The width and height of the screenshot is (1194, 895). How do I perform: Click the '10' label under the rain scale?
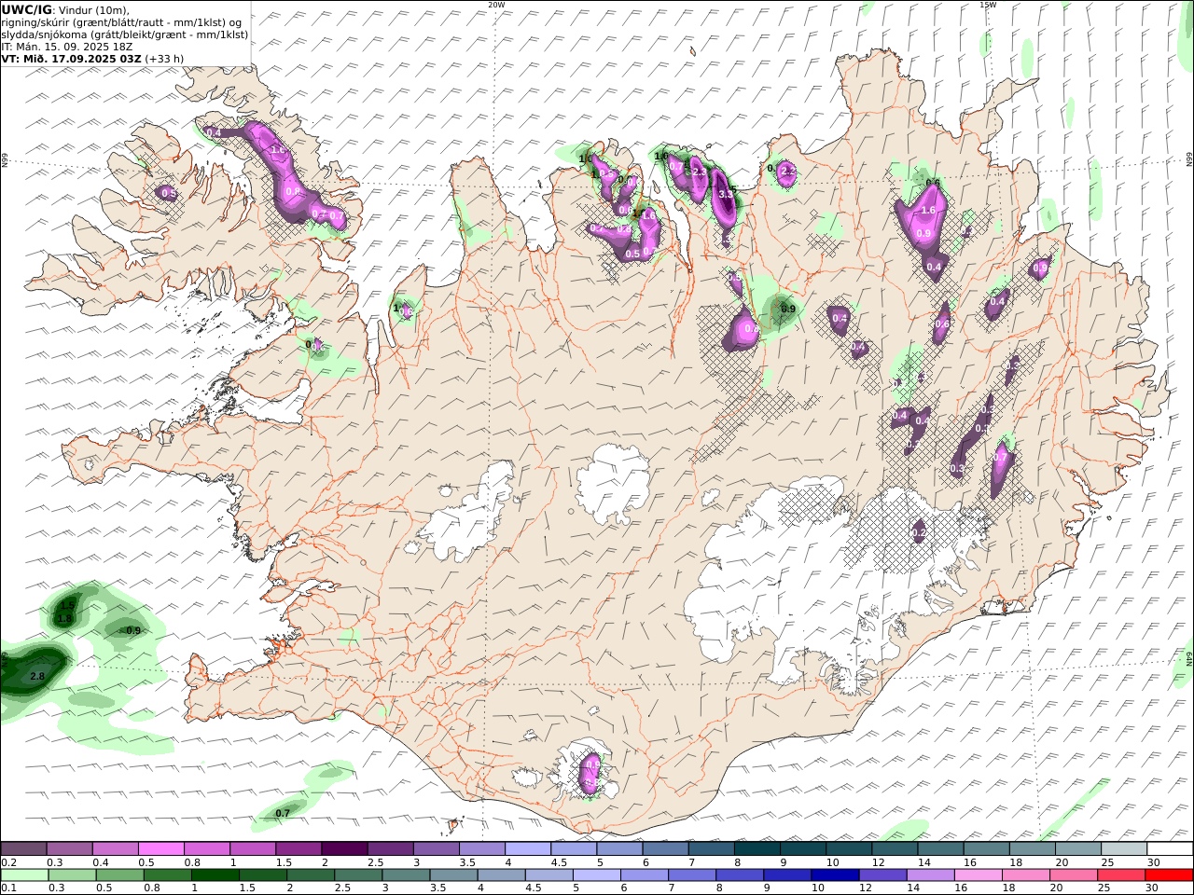[819, 888]
